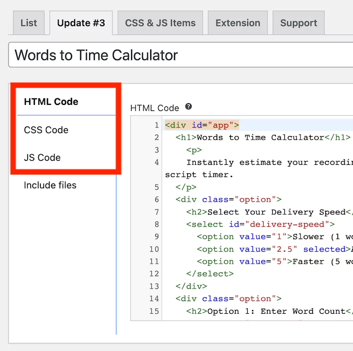Open the List tab
This screenshot has height=351, width=353.
(x=29, y=23)
